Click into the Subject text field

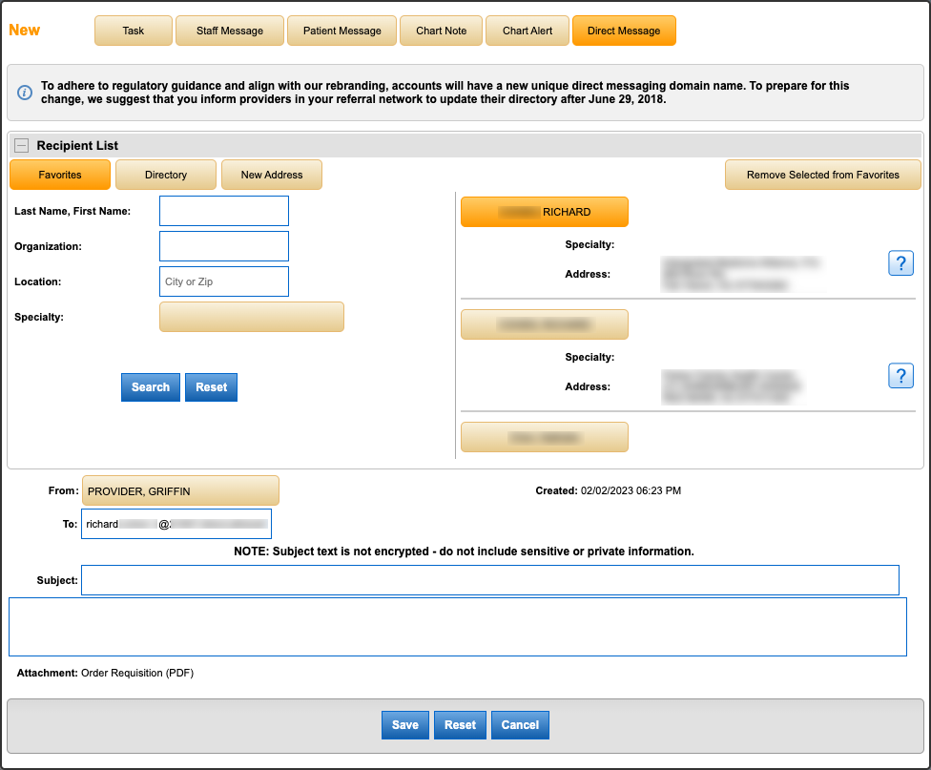point(489,580)
